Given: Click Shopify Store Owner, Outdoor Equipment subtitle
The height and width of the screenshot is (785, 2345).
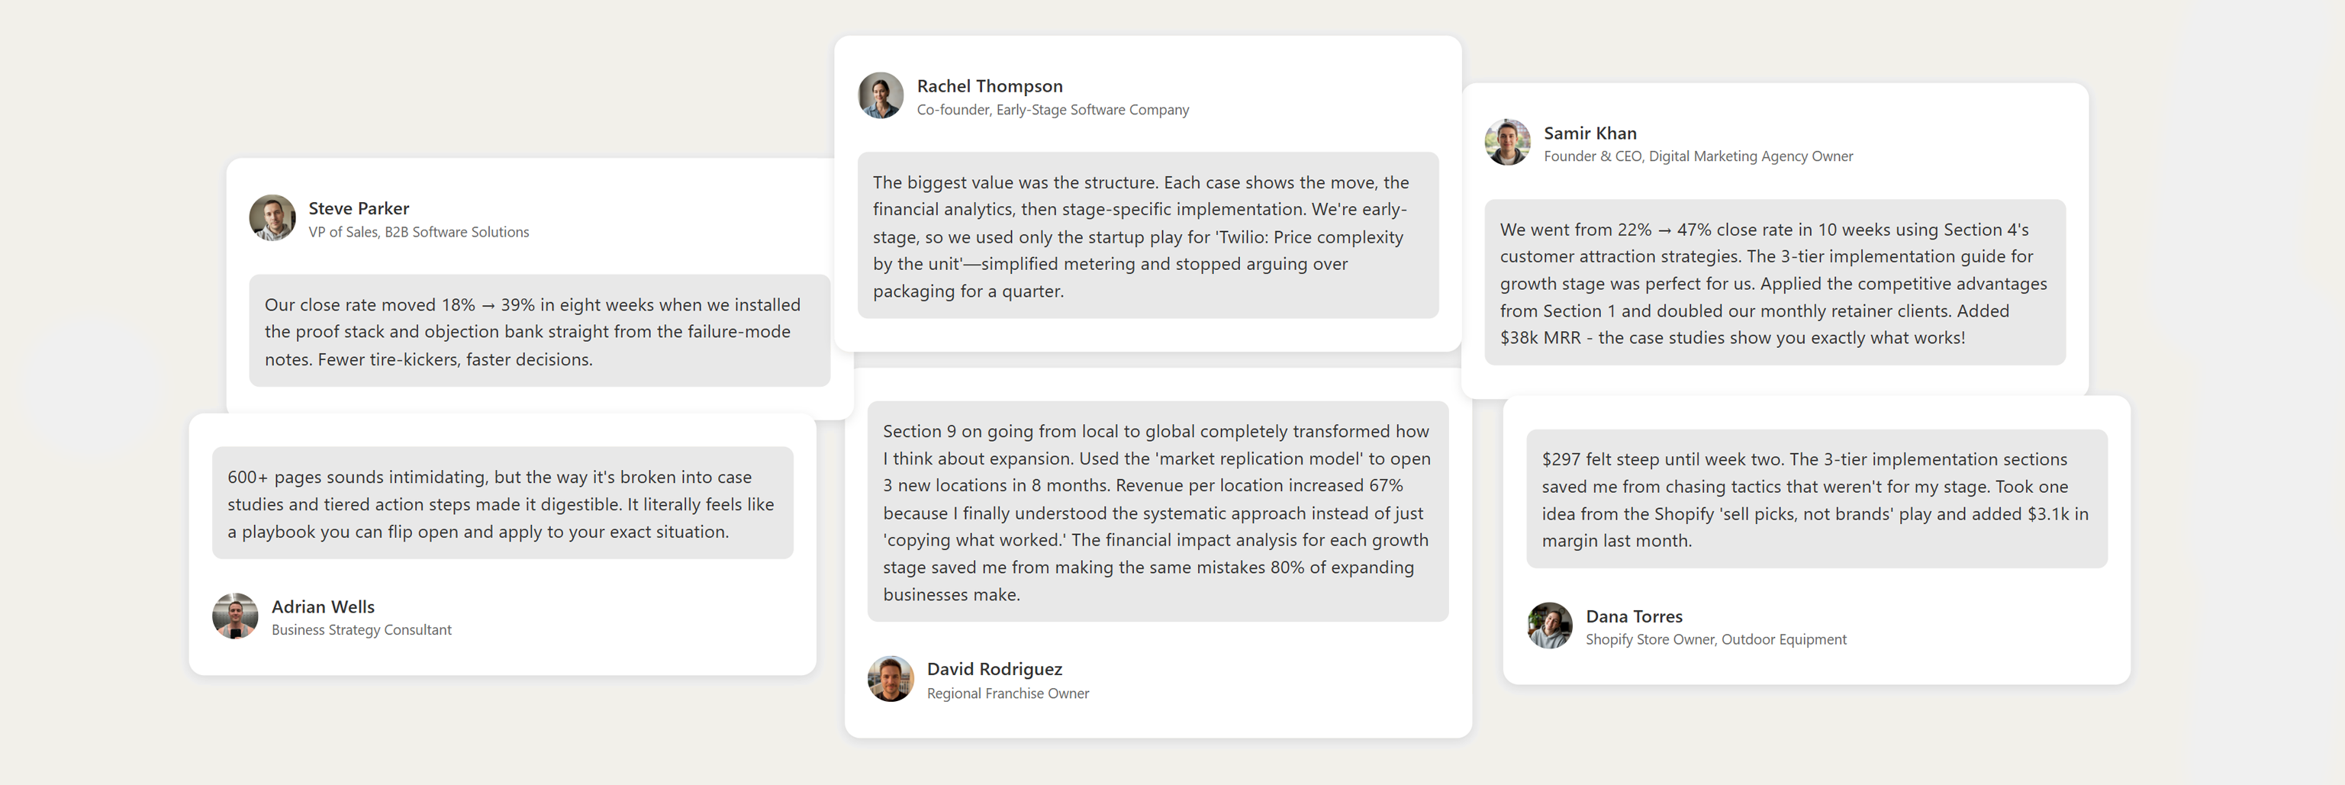Looking at the screenshot, I should pyautogui.click(x=1716, y=639).
